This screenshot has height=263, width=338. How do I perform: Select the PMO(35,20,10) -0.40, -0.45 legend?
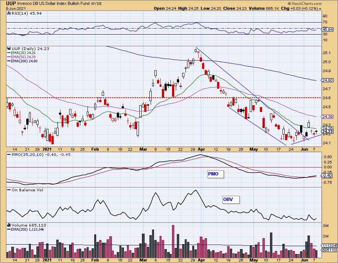click(39, 154)
